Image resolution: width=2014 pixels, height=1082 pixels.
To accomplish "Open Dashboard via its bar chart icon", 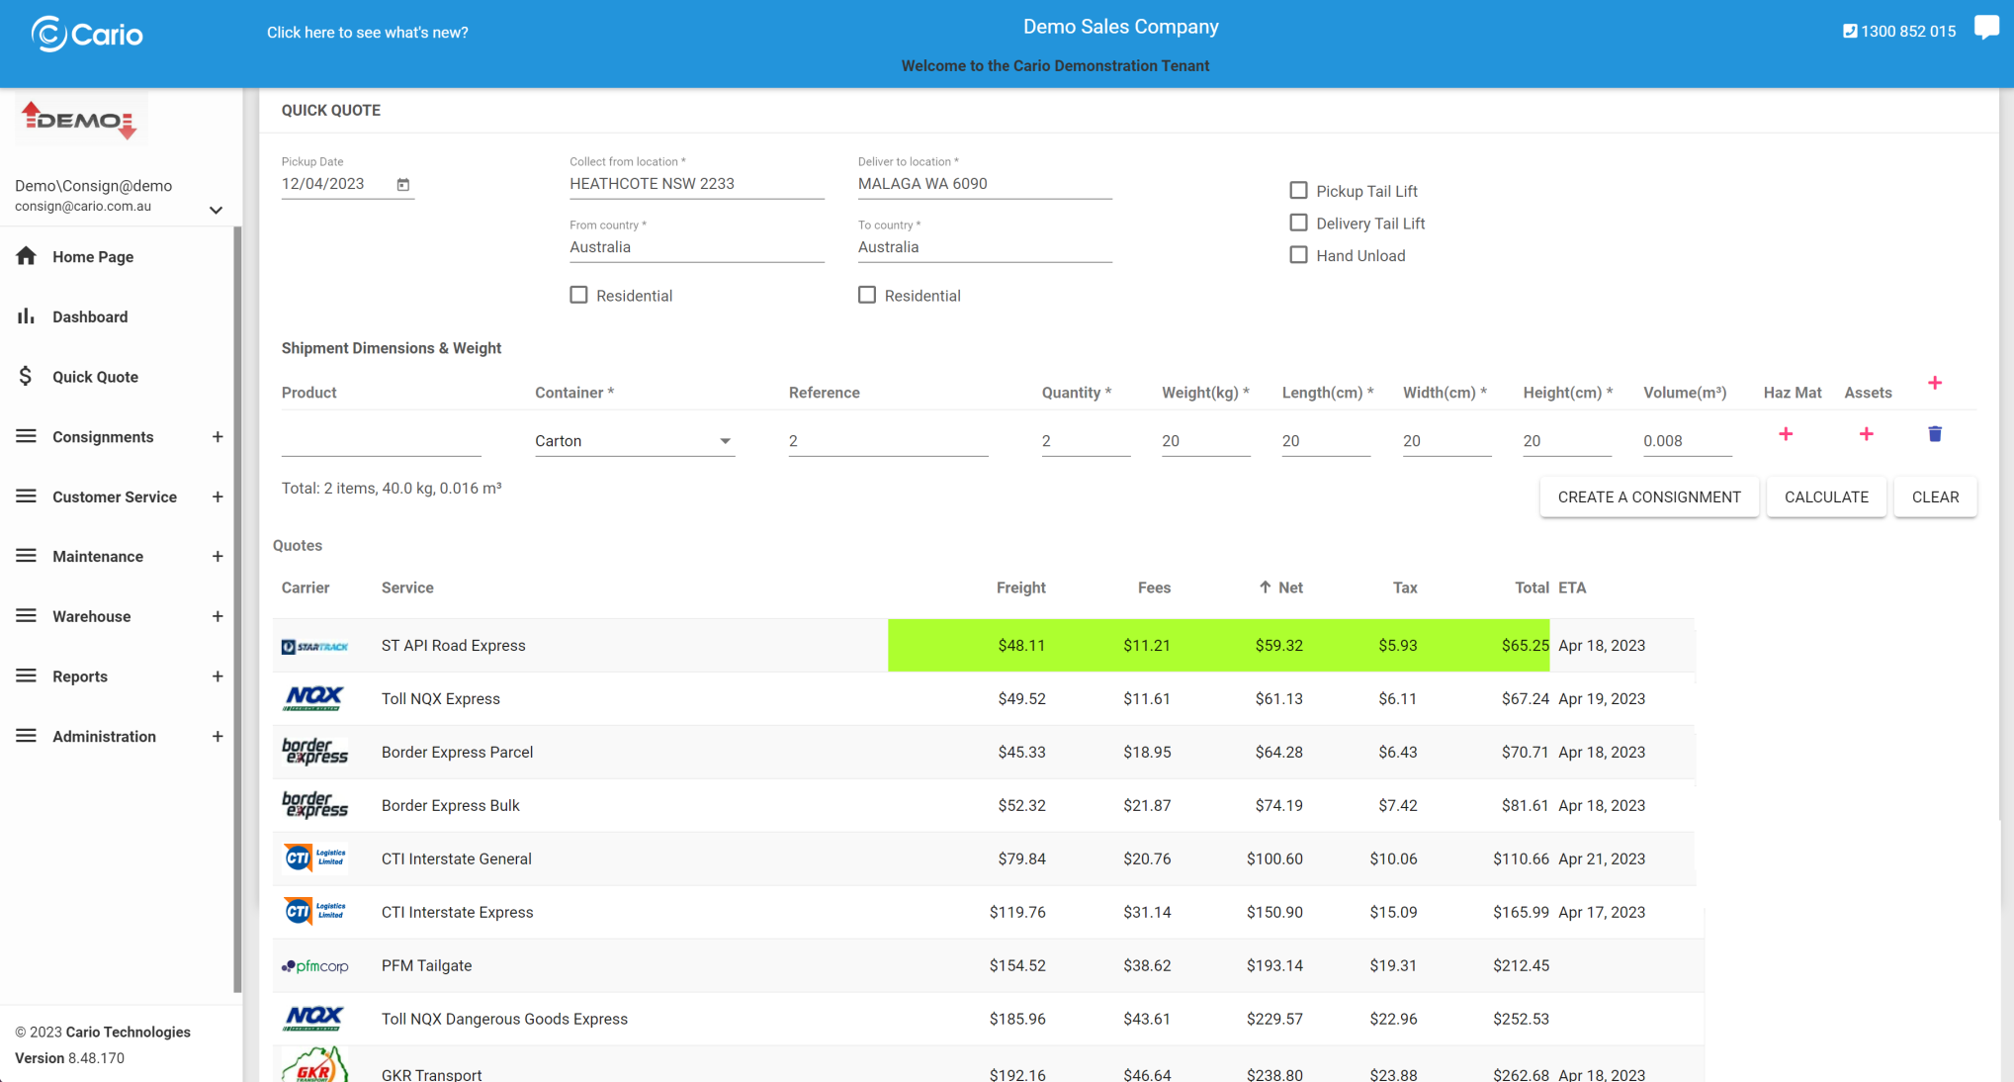I will point(27,316).
